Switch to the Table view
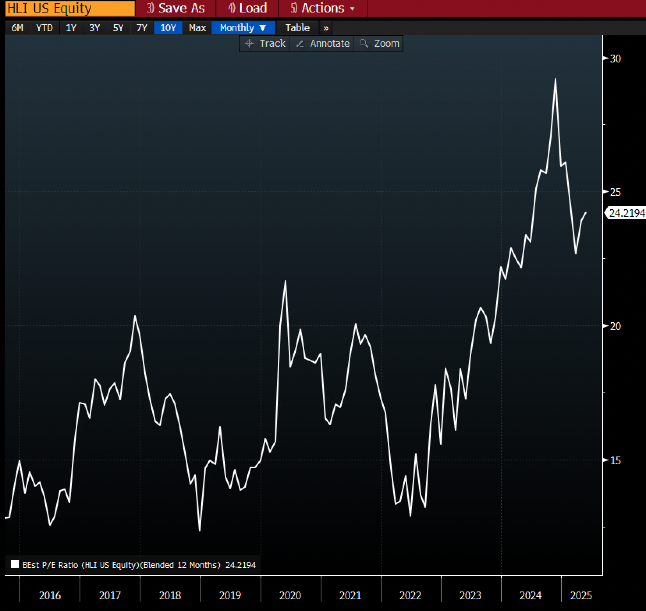Image resolution: width=646 pixels, height=611 pixels. point(297,28)
